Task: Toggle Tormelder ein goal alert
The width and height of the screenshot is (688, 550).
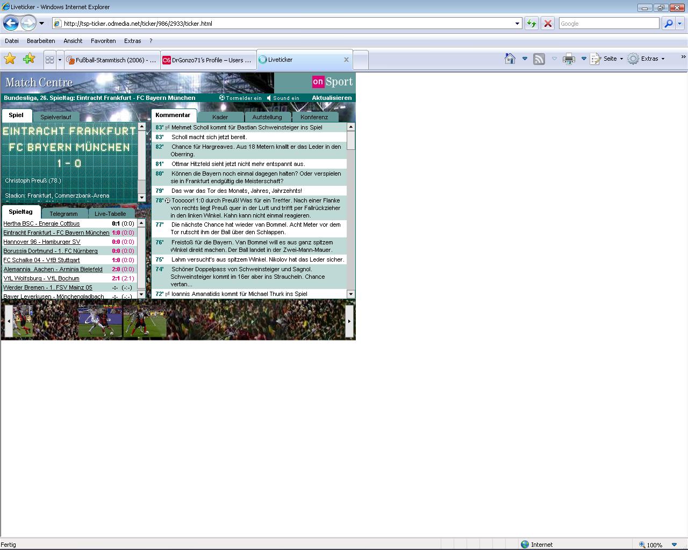Action: 240,98
